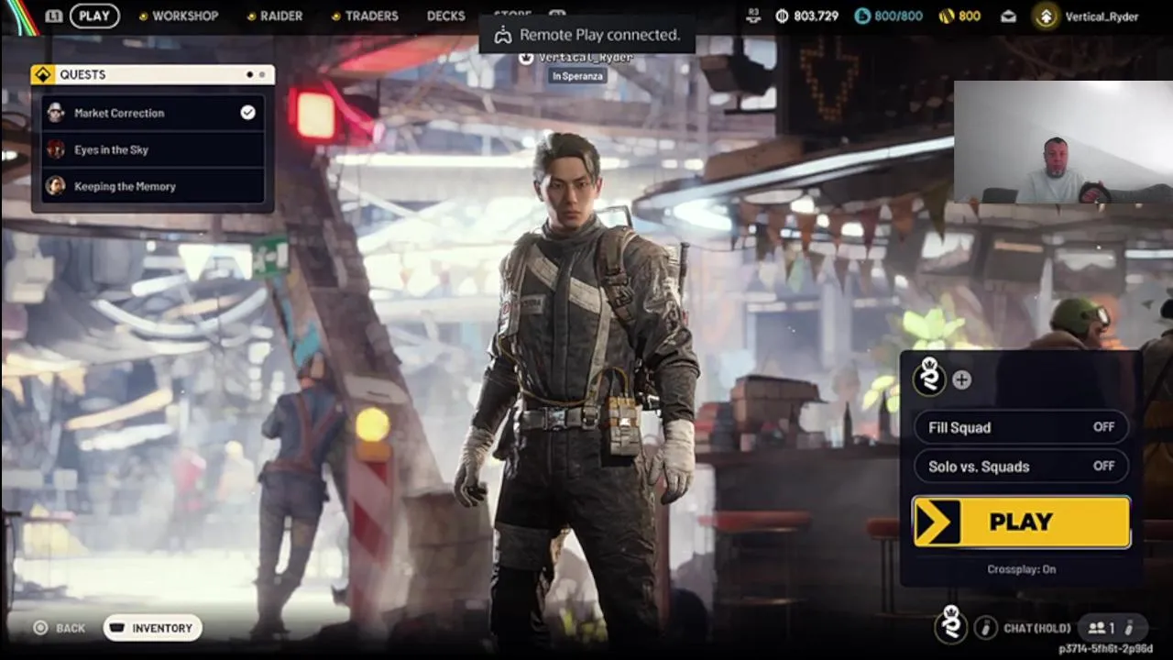1173x660 pixels.
Task: Click the QUESTS panel page dots
Action: tap(256, 74)
